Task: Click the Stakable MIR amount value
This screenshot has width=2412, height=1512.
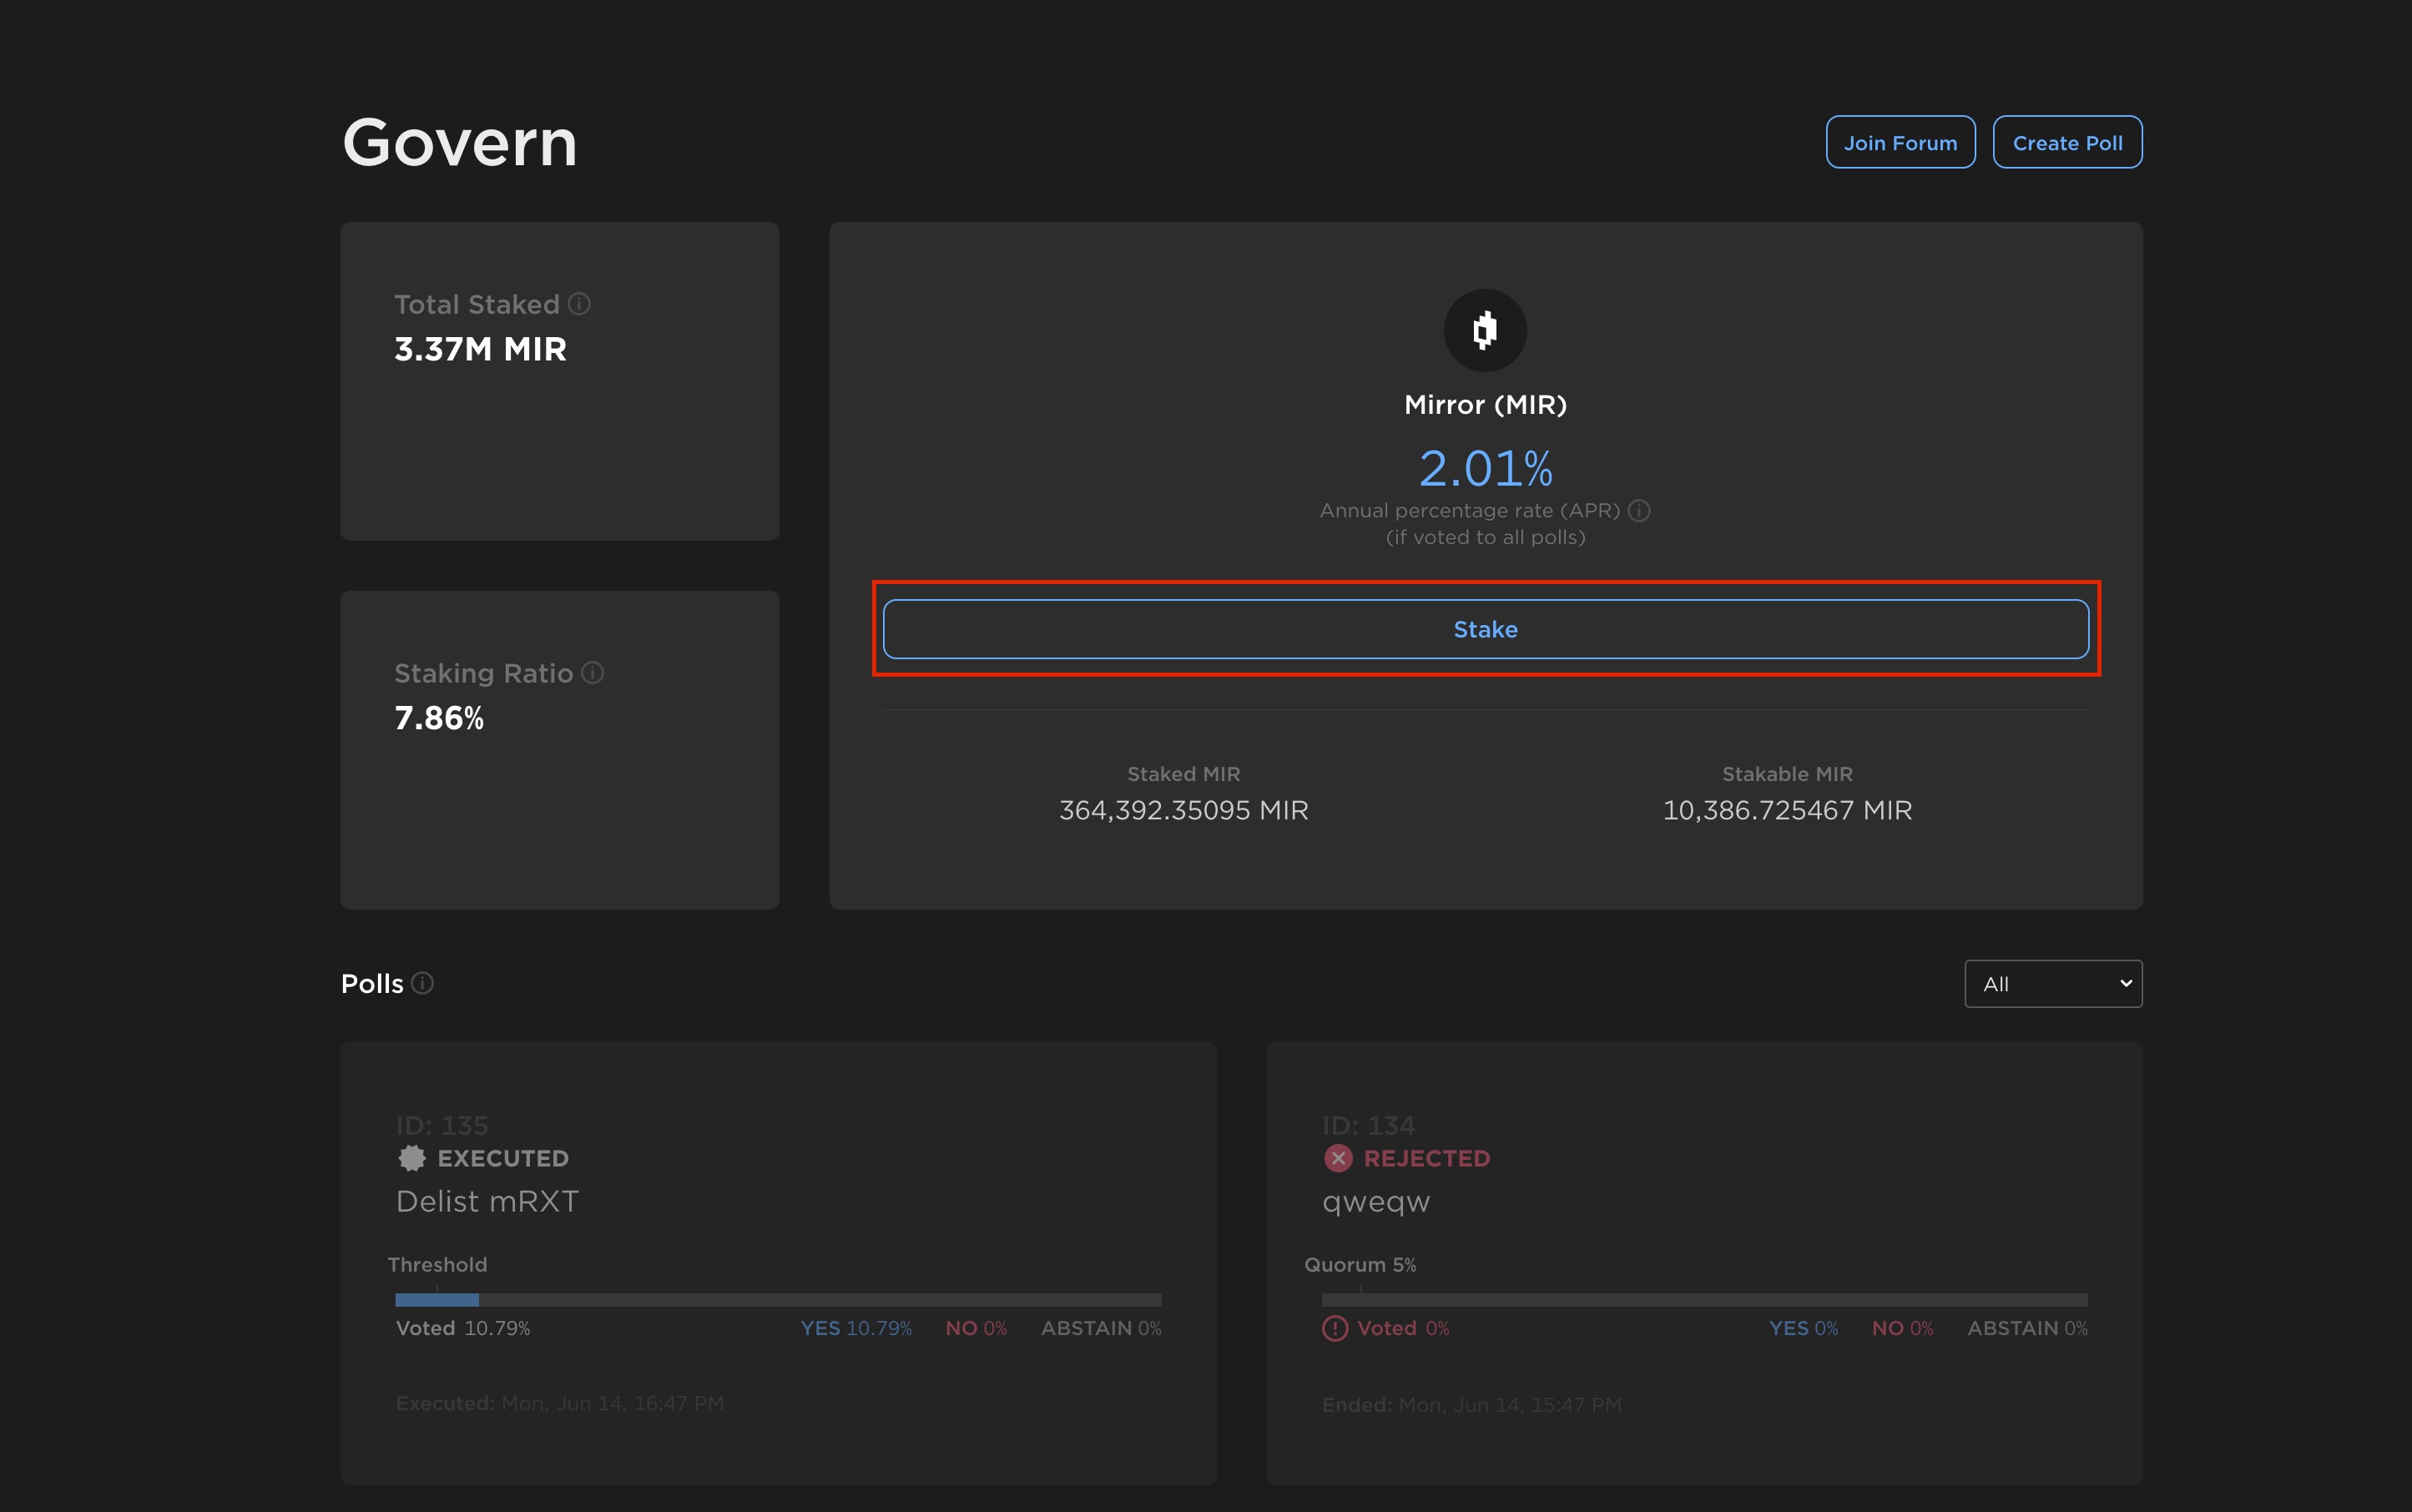Action: point(1787,810)
